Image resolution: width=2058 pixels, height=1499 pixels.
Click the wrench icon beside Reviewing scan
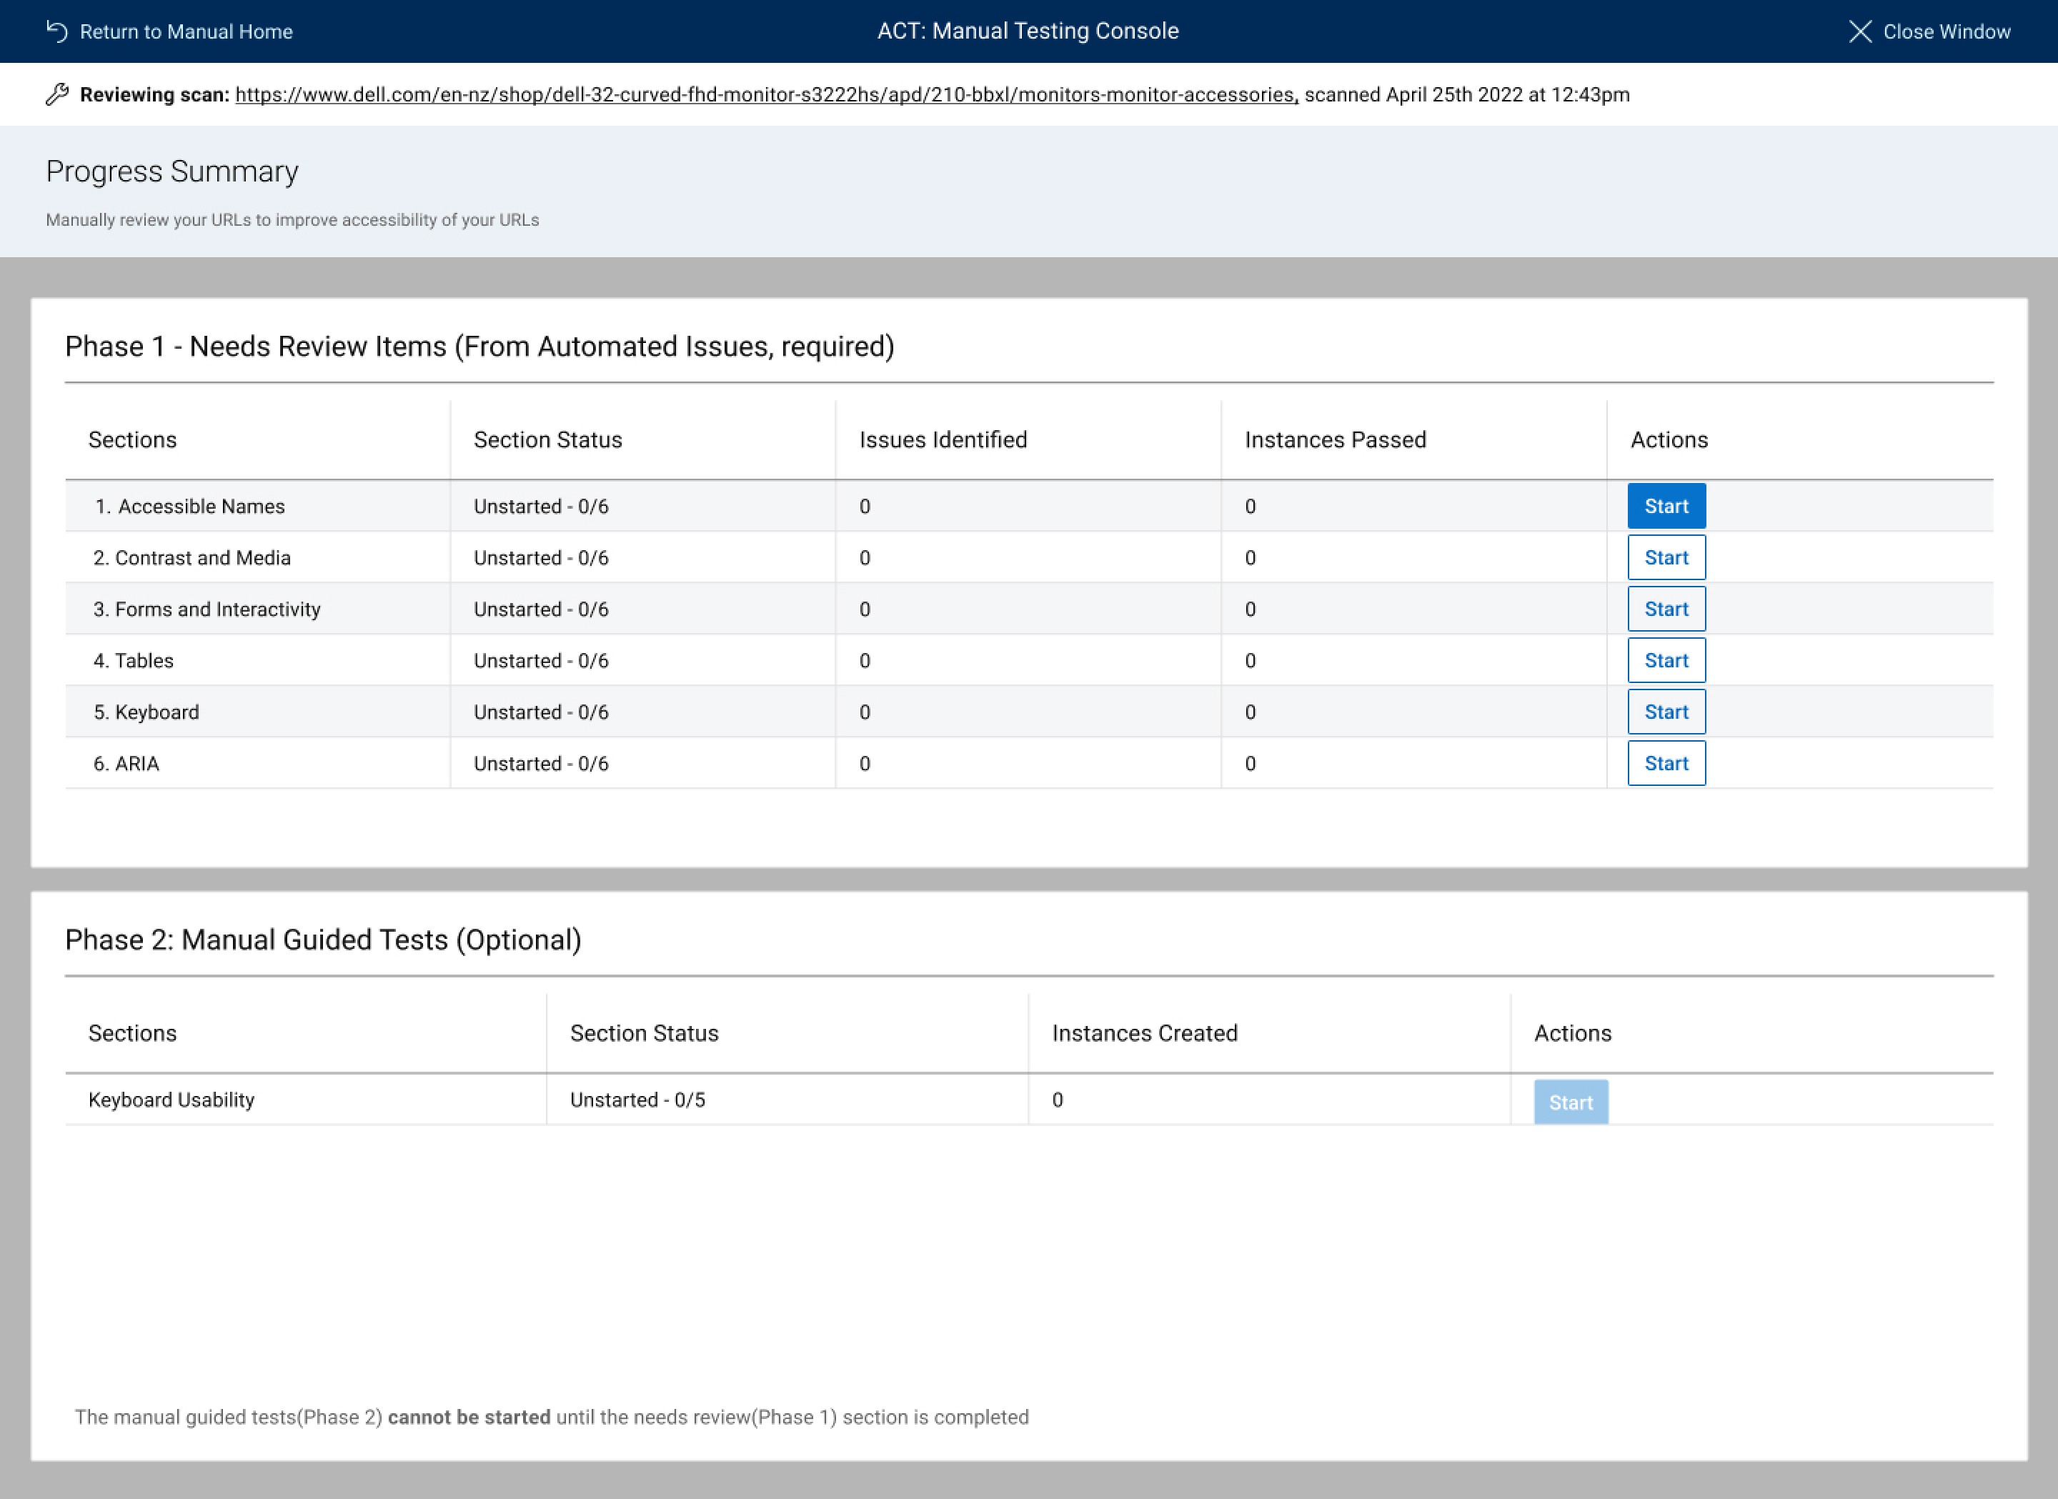(57, 94)
